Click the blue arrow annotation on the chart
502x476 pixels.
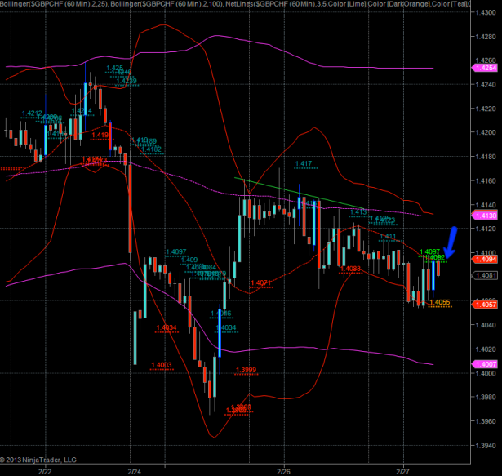click(x=451, y=242)
